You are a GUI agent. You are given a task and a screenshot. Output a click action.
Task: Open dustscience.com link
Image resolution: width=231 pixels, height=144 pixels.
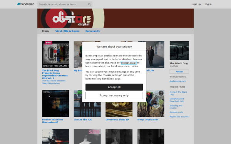[x=177, y=81]
